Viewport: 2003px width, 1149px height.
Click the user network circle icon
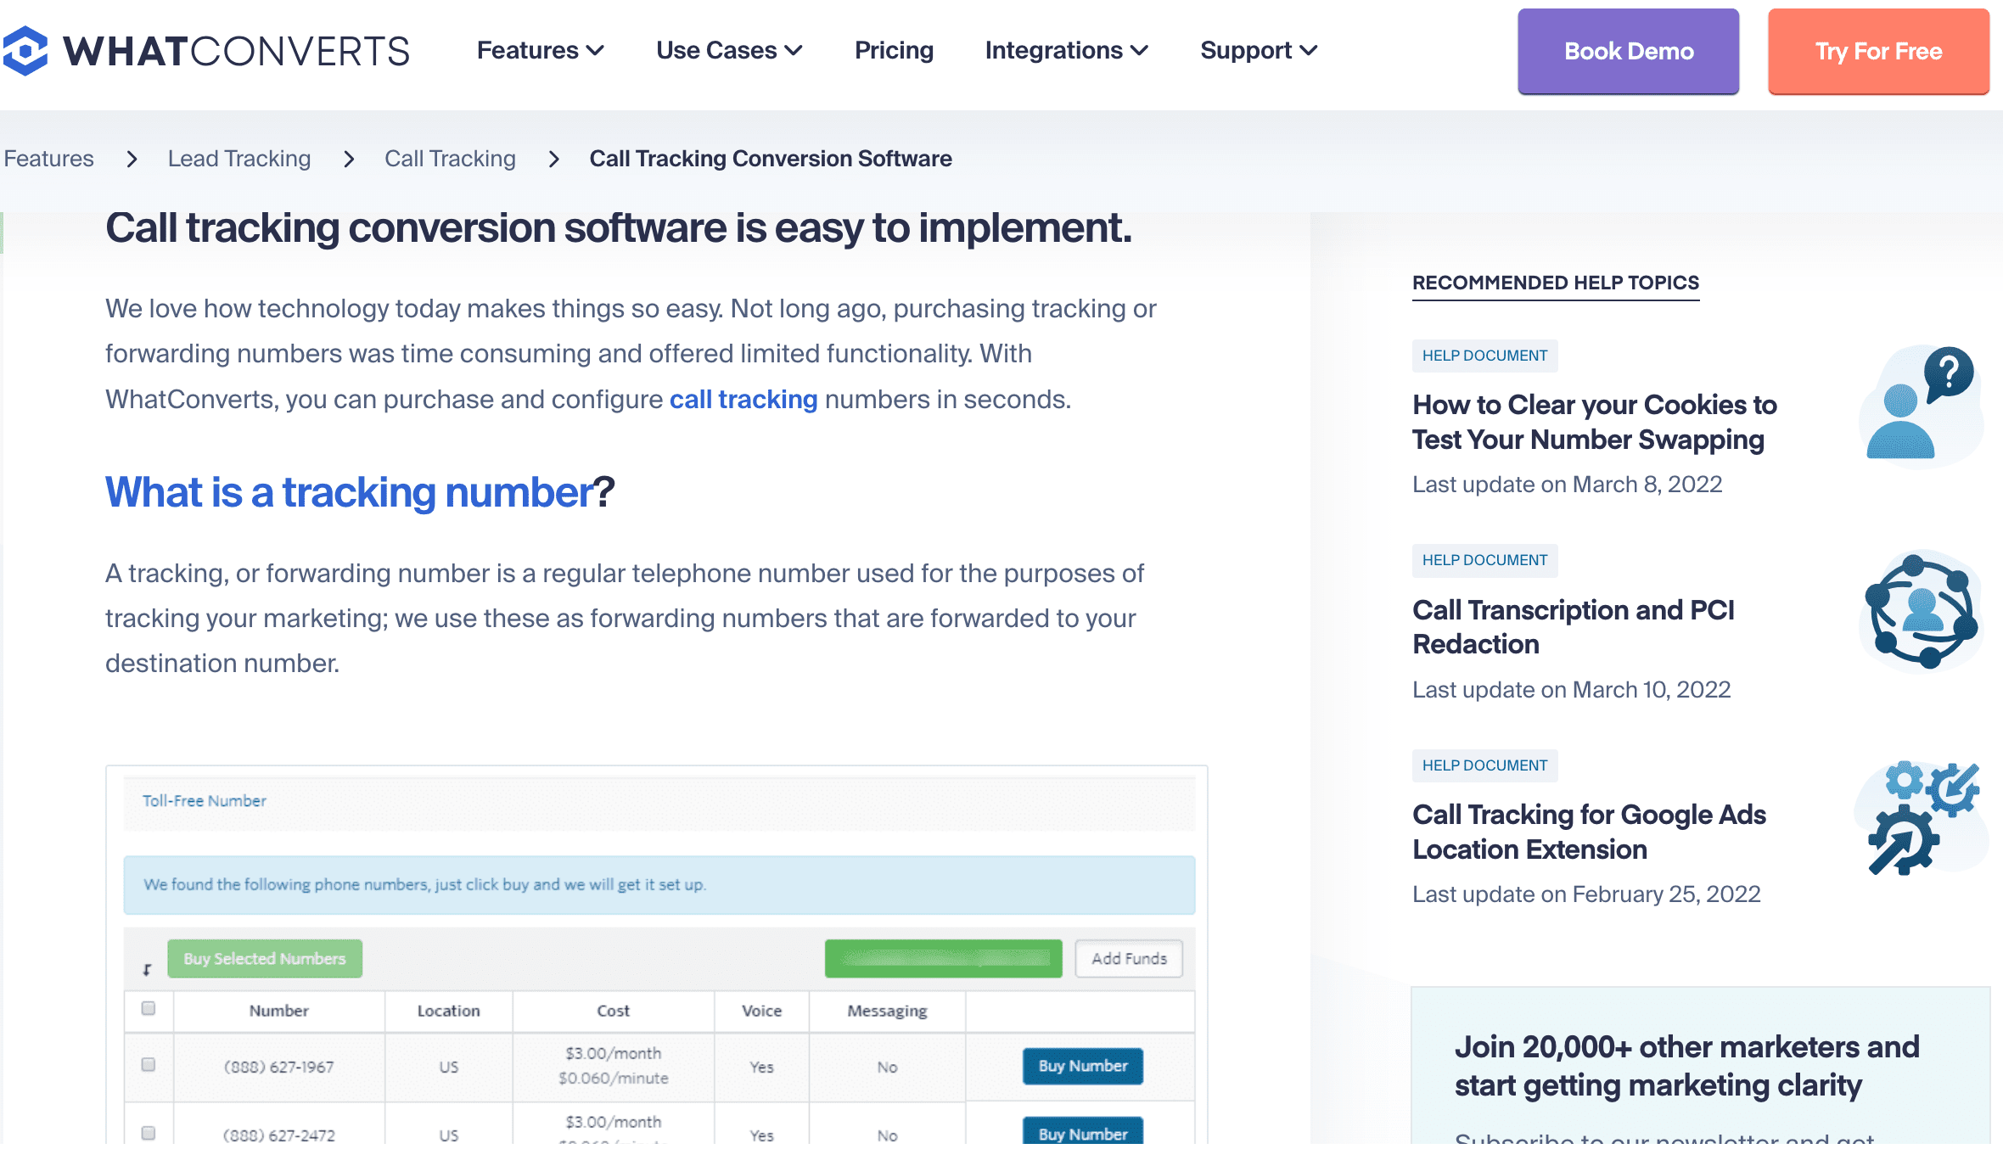click(x=1922, y=610)
